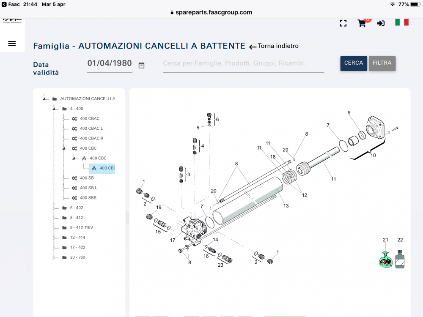The height and width of the screenshot is (317, 423).
Task: Expand the 8 - 412 folder
Action: click(54, 218)
